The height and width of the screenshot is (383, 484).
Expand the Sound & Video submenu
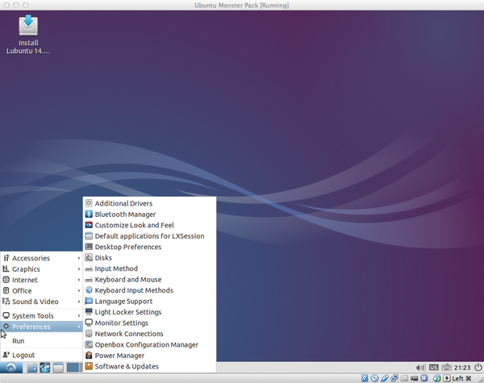[x=41, y=302]
